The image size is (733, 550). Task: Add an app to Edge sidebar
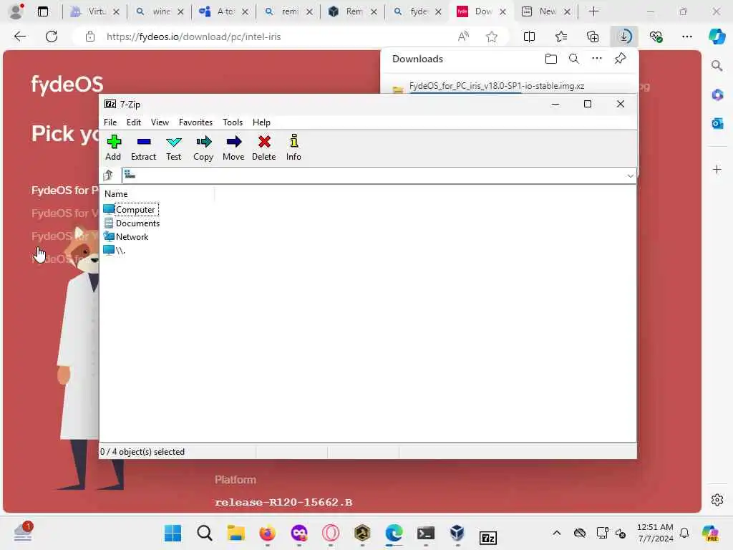click(x=717, y=169)
